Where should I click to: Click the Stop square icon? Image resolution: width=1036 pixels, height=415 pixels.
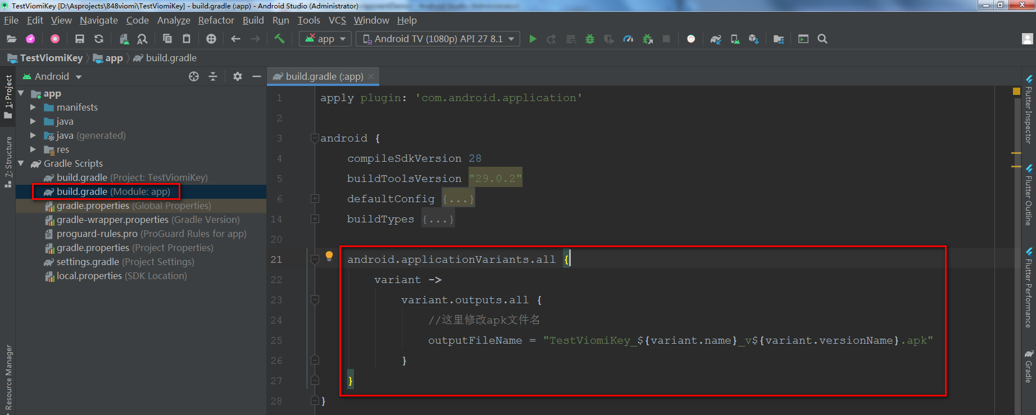[666, 39]
